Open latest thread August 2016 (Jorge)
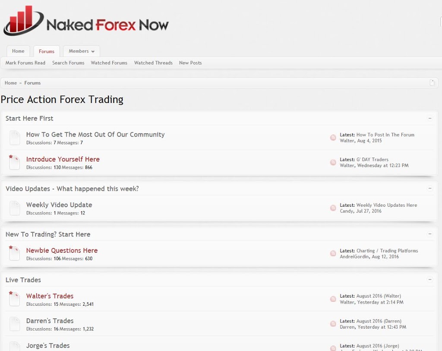This screenshot has height=351, width=442. click(x=378, y=346)
